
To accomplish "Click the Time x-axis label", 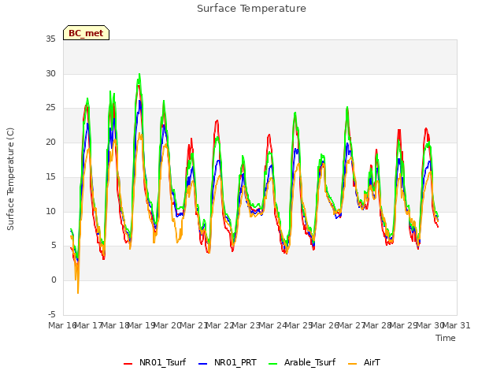I will (x=446, y=338).
